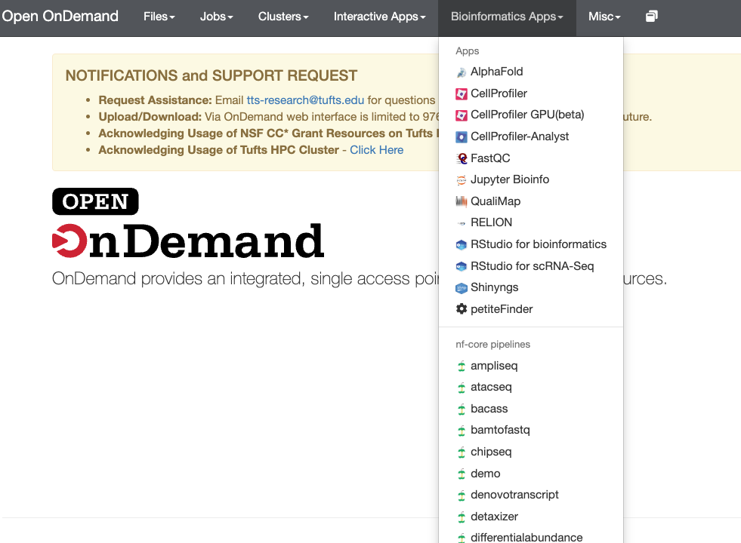Email tts-research@tufts.edu link
The image size is (741, 543).
pyautogui.click(x=305, y=100)
